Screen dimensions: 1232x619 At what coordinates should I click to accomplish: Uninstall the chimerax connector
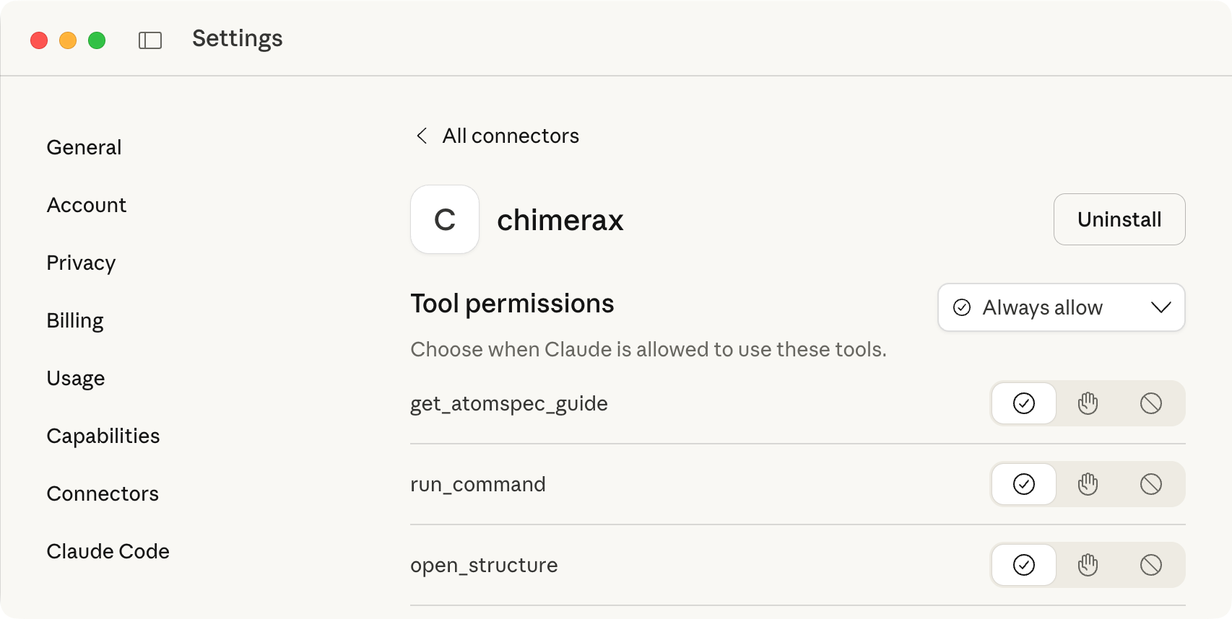(1119, 219)
